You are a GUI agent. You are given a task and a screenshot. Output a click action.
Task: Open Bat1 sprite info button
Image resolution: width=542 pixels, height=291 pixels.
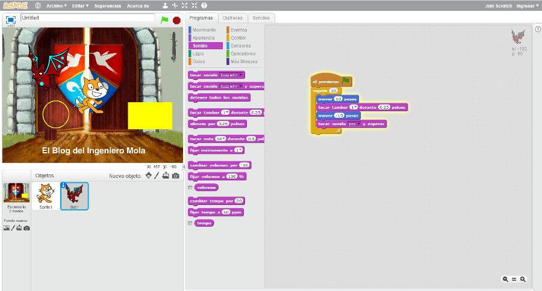[63, 185]
